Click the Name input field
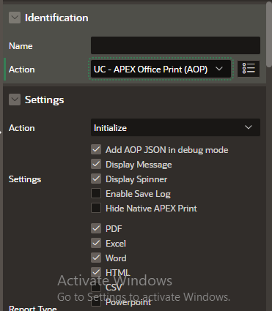The width and height of the screenshot is (272, 311). click(175, 45)
